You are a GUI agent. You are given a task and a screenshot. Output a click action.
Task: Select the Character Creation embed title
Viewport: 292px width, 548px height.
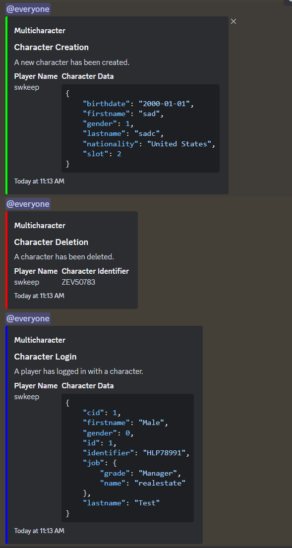52,47
